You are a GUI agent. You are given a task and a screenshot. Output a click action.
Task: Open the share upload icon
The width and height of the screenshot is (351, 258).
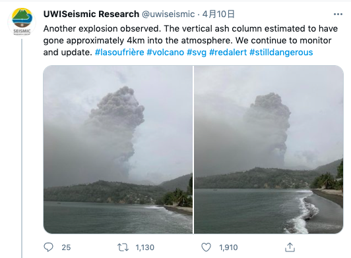290,247
